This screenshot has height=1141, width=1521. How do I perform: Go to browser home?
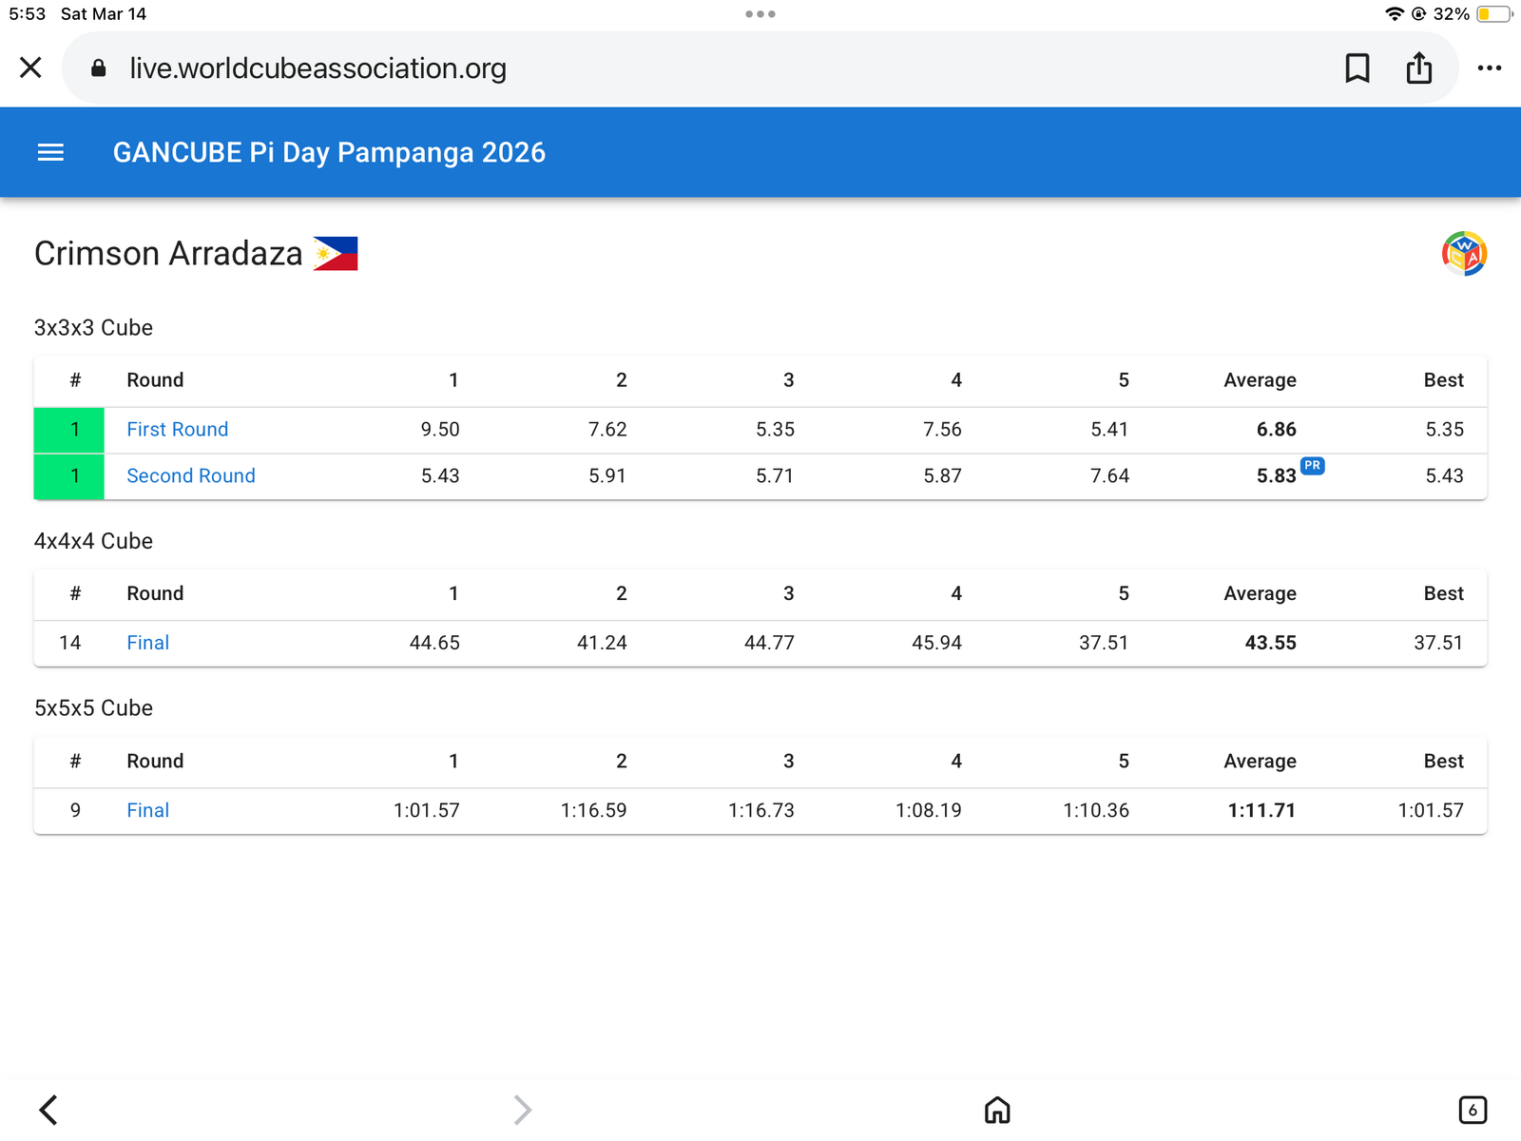pos(997,1110)
